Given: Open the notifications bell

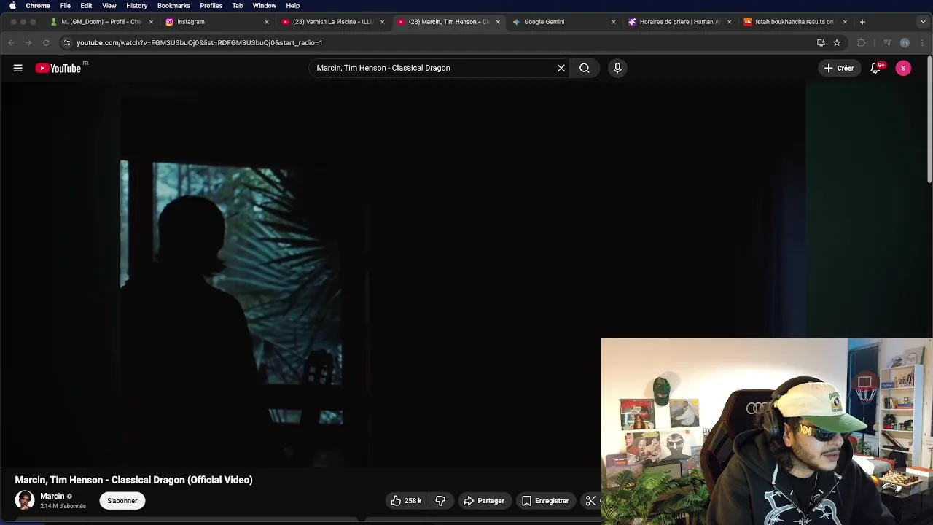Looking at the screenshot, I should [876, 68].
